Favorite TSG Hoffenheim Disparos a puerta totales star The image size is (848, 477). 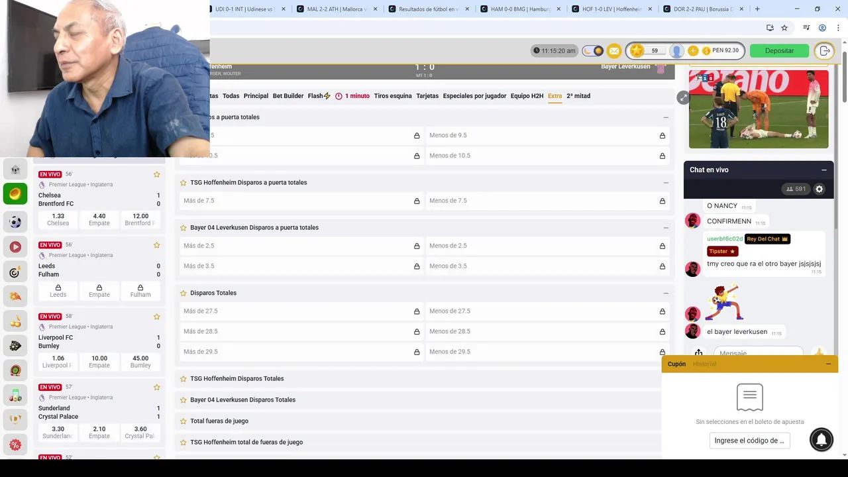click(x=184, y=182)
